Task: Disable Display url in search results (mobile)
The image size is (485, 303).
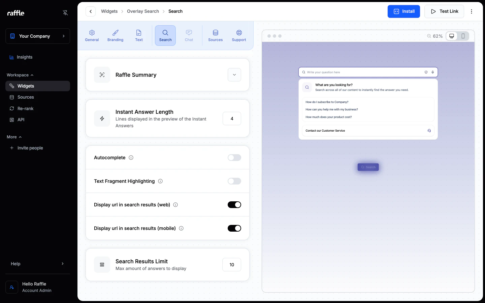Action: 234,228
